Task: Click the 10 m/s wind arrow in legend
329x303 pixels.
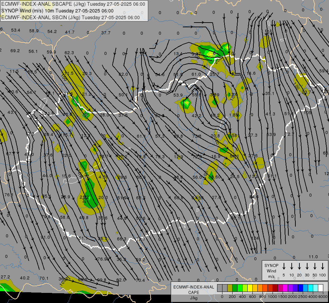Action: pos(292,266)
